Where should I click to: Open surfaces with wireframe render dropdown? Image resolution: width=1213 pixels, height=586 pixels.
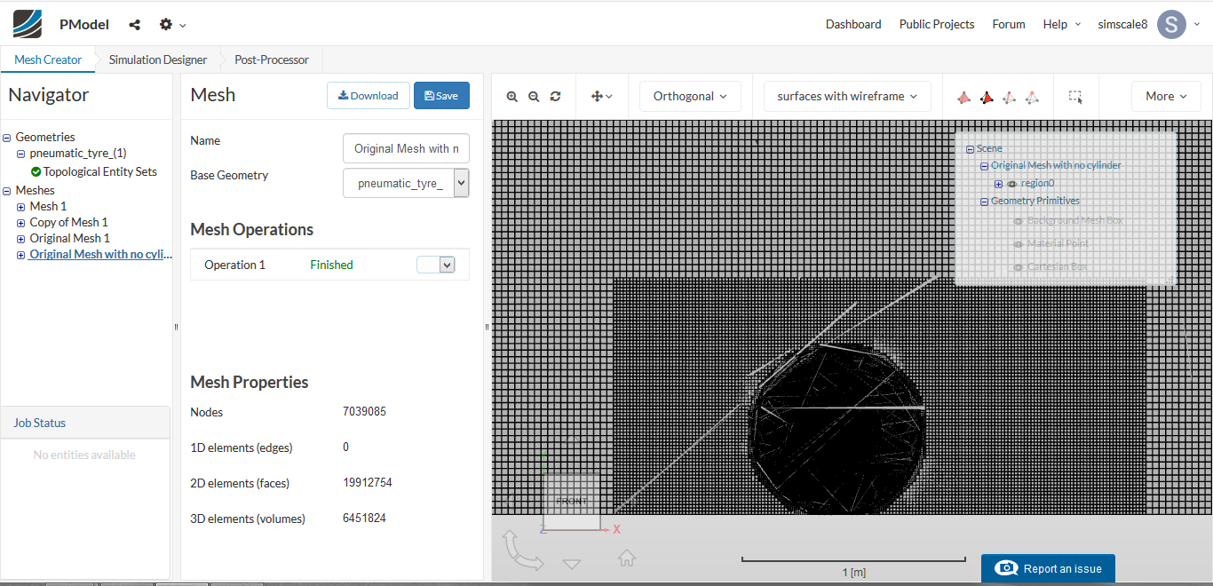pos(846,97)
